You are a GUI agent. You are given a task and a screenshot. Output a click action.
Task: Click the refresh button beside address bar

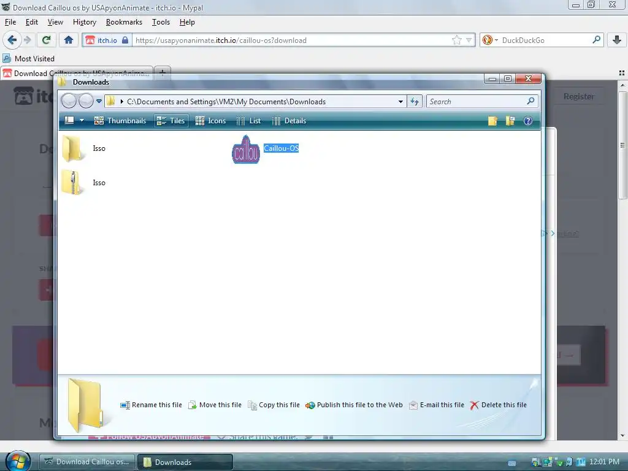tap(415, 102)
